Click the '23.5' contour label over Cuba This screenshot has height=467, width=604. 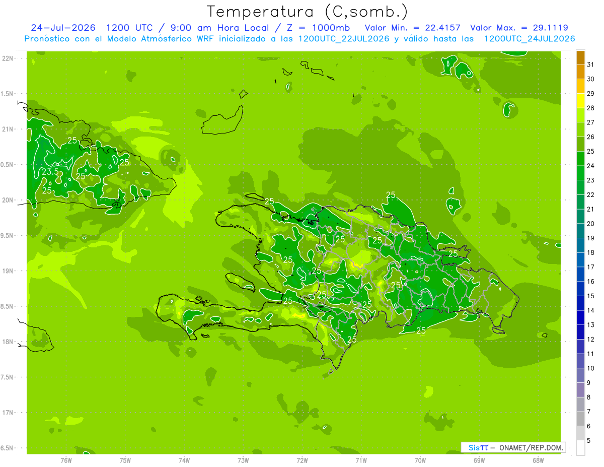coord(50,172)
